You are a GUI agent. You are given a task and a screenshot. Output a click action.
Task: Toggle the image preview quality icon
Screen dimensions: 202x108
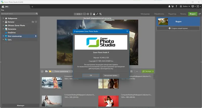click(x=100, y=14)
